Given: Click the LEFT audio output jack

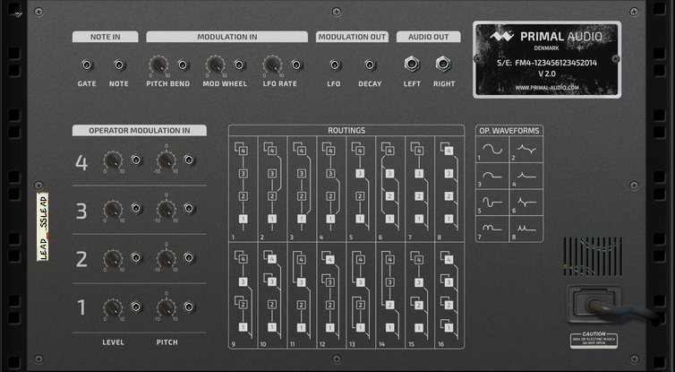Looking at the screenshot, I should [412, 65].
